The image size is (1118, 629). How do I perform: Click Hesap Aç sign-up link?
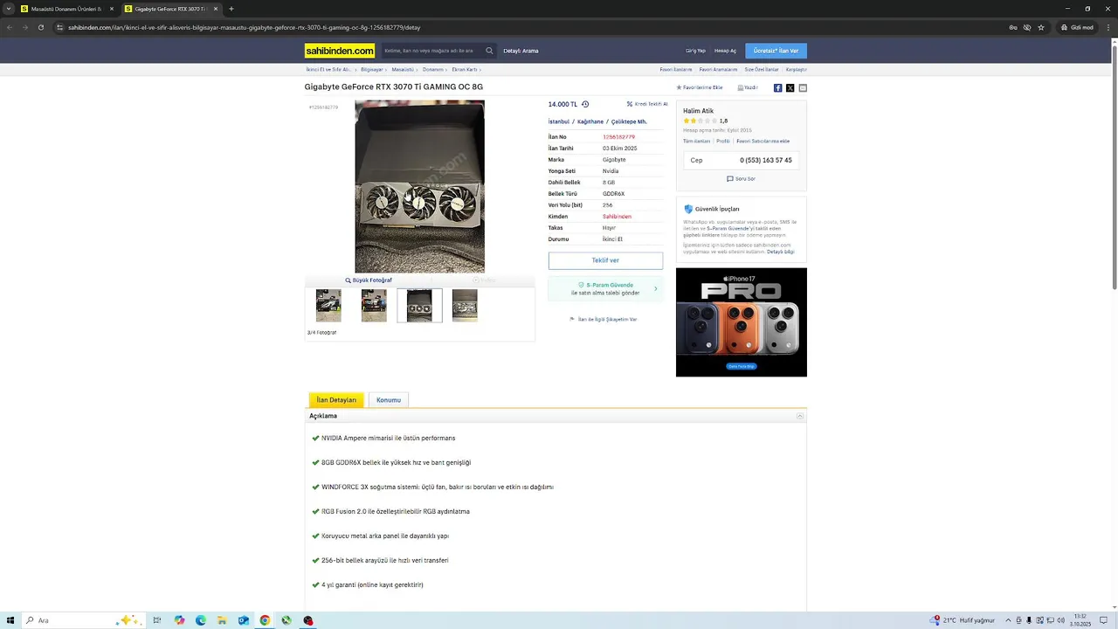(725, 51)
